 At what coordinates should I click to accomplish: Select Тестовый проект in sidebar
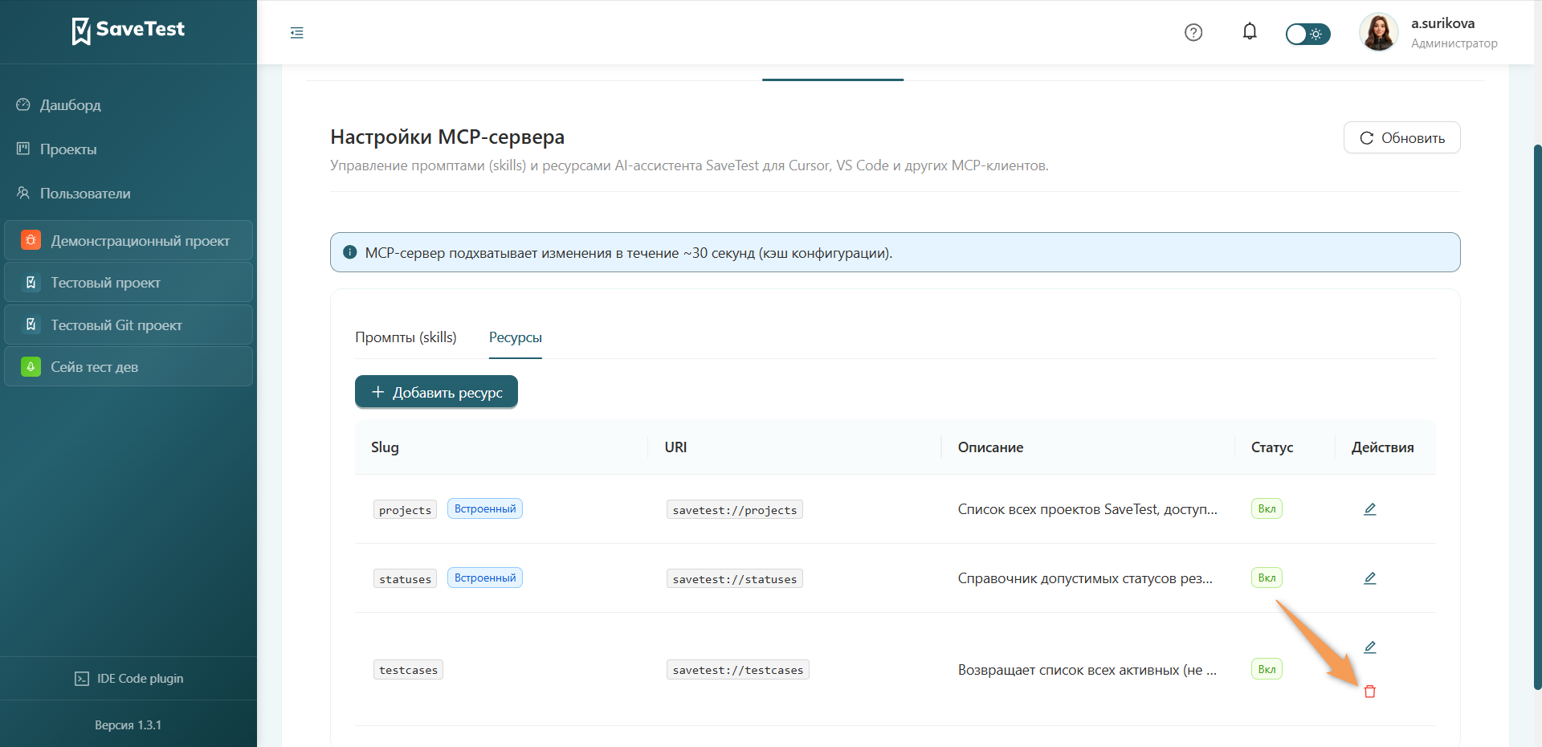[128, 283]
